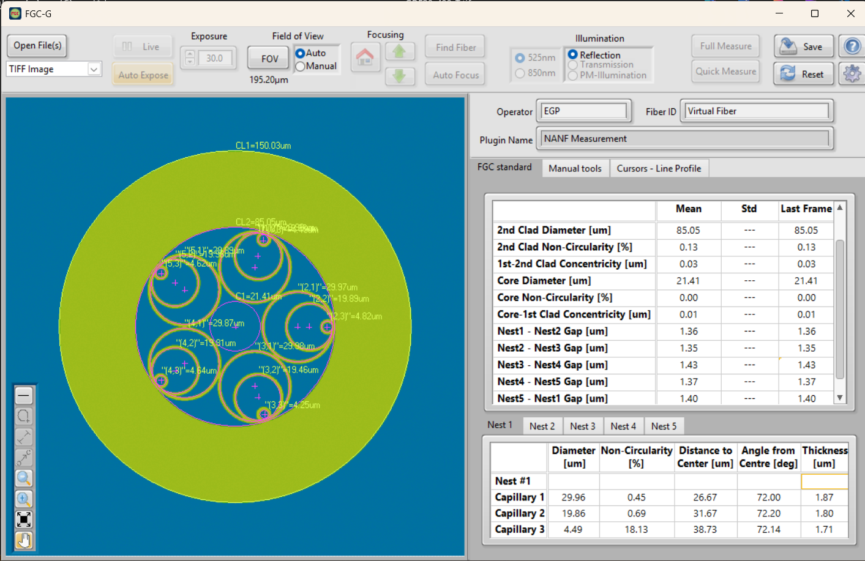Image resolution: width=865 pixels, height=561 pixels.
Task: Click the Fiber ID text field
Action: (x=756, y=111)
